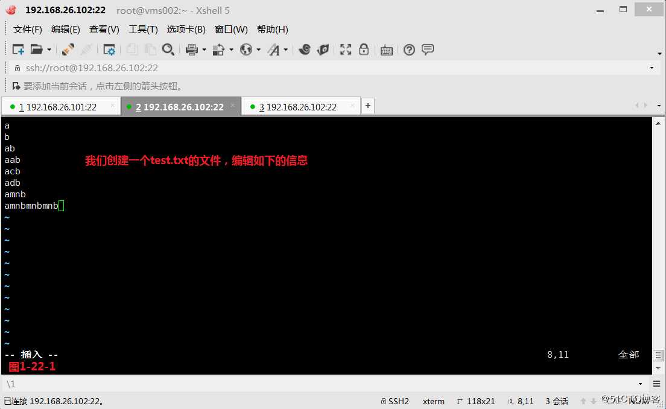This screenshot has width=666, height=409.
Task: Open the 工具(T) menu
Action: 143,30
